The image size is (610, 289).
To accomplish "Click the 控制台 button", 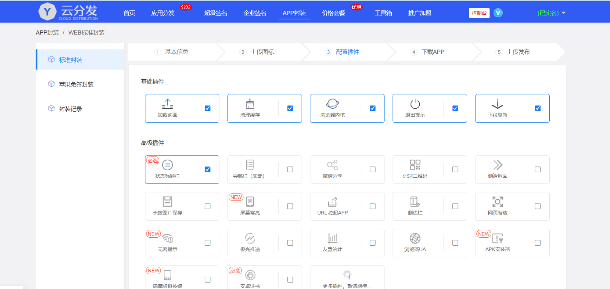I will point(479,13).
